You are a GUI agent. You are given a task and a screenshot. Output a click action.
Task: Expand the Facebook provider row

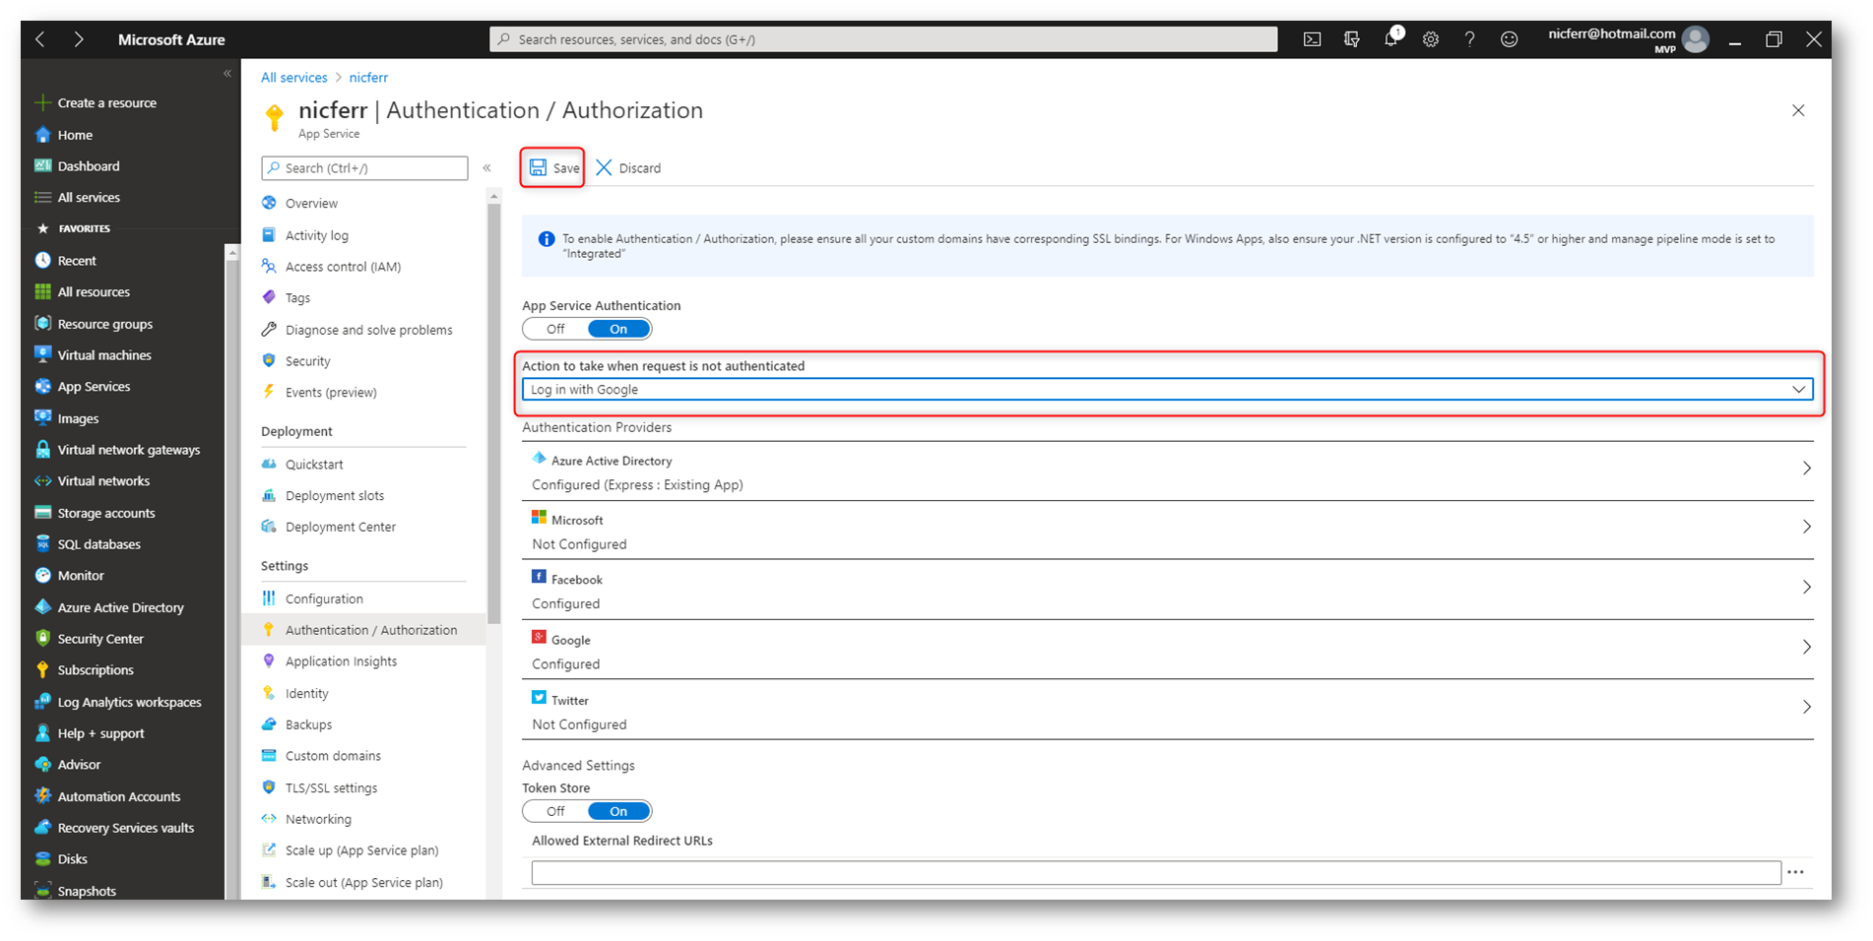[x=1167, y=591]
